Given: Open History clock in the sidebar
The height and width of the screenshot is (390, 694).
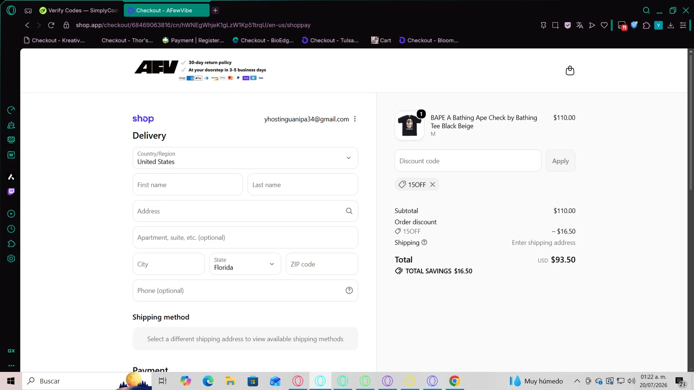Looking at the screenshot, I should coord(11,229).
